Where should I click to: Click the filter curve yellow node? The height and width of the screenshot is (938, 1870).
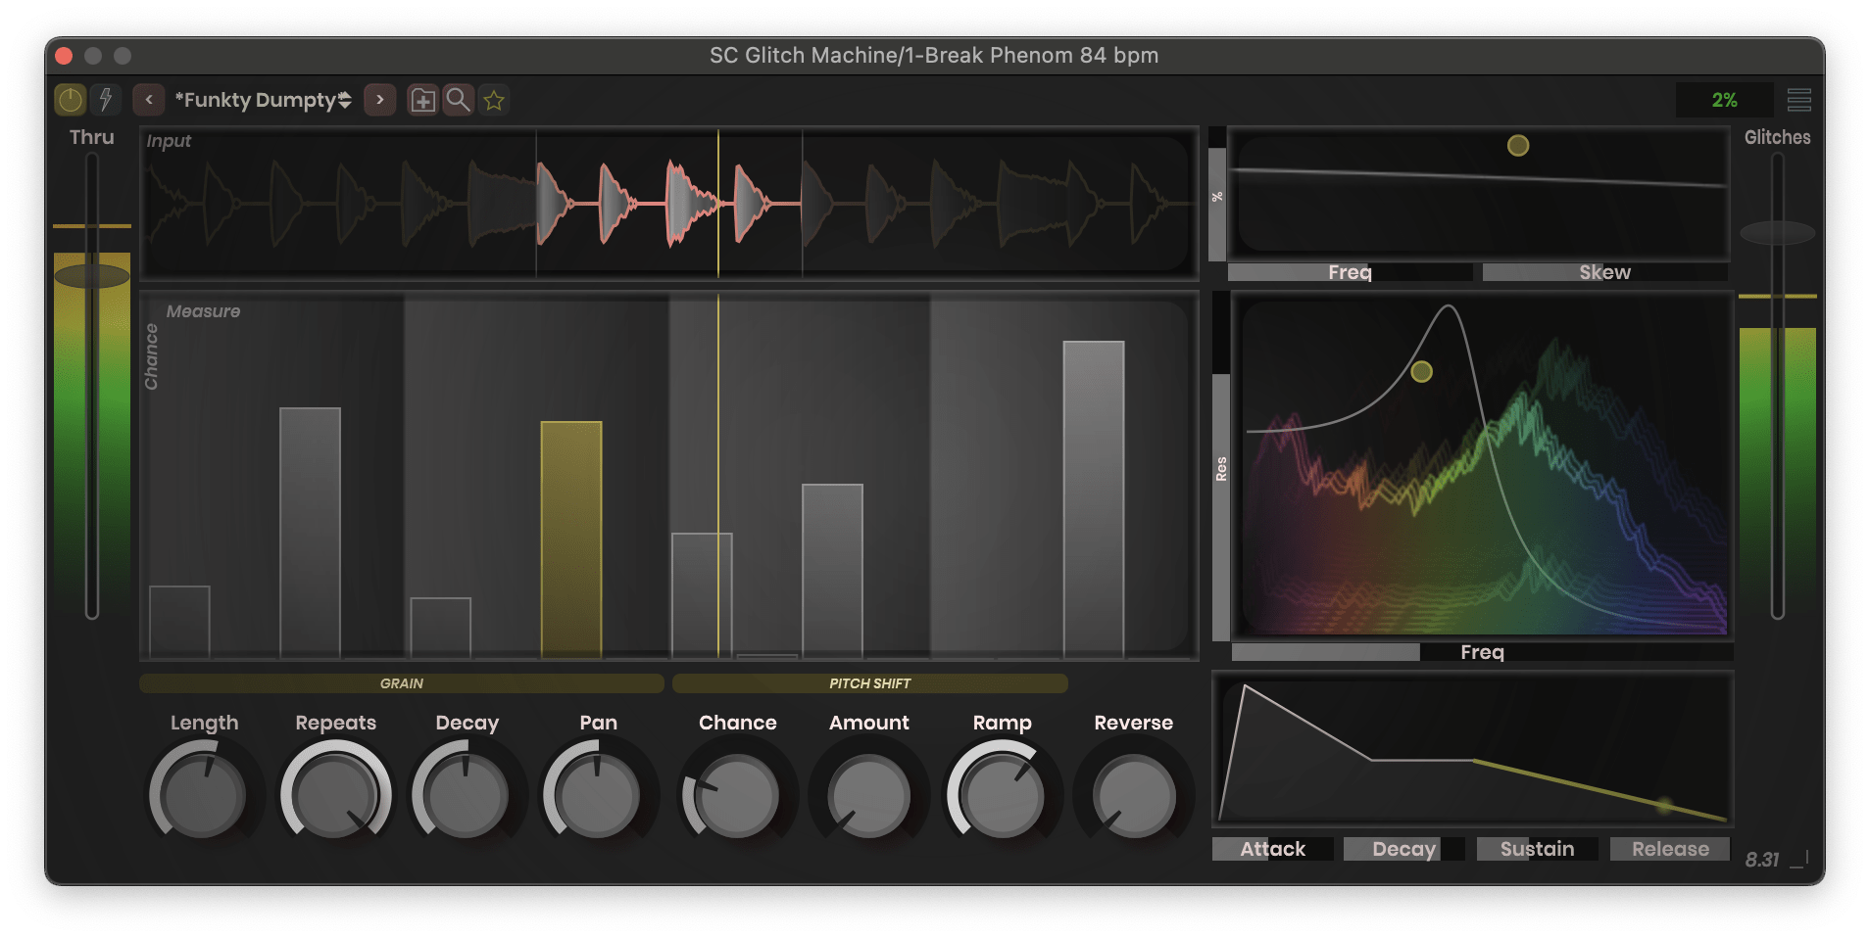coord(1421,371)
